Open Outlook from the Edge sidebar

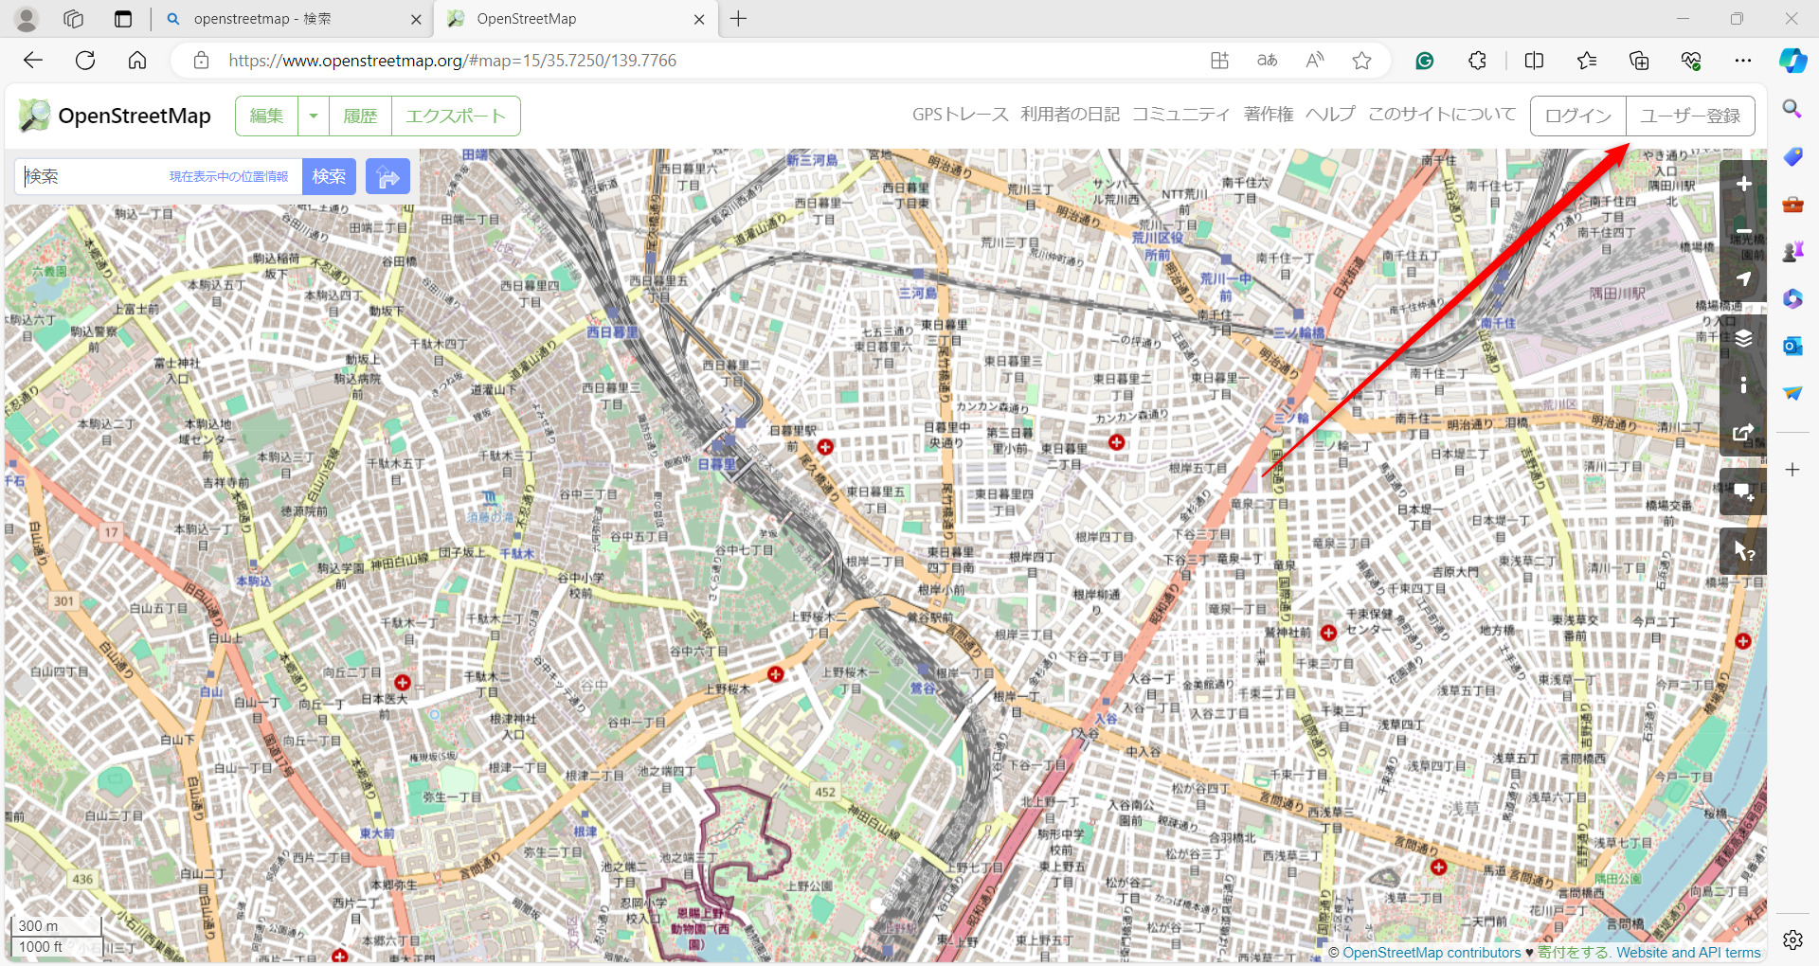click(1792, 346)
